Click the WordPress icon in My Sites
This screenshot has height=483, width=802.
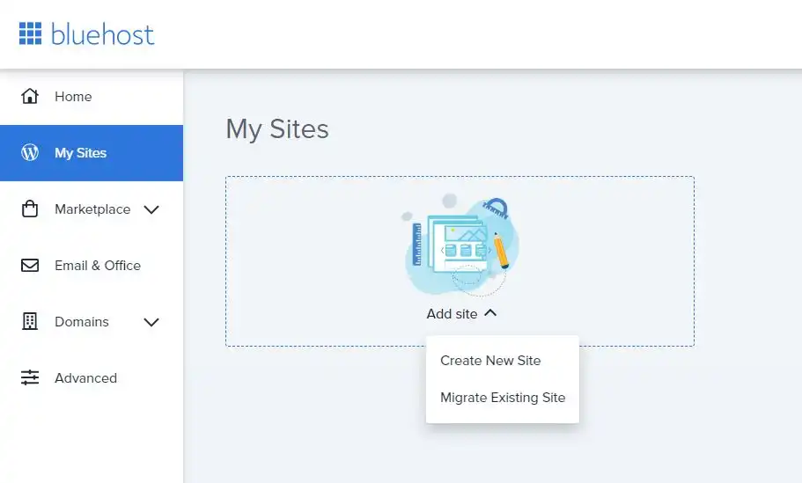[30, 152]
